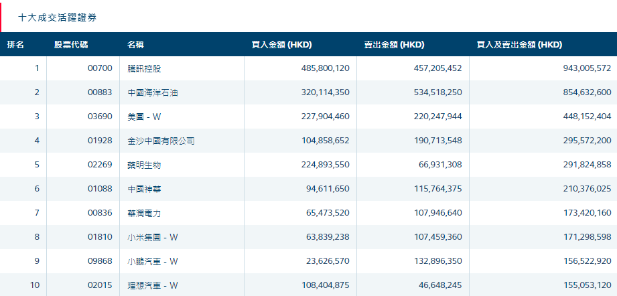The width and height of the screenshot is (617, 296).
Task: Click total amount 291,824,858
Action: pos(588,165)
